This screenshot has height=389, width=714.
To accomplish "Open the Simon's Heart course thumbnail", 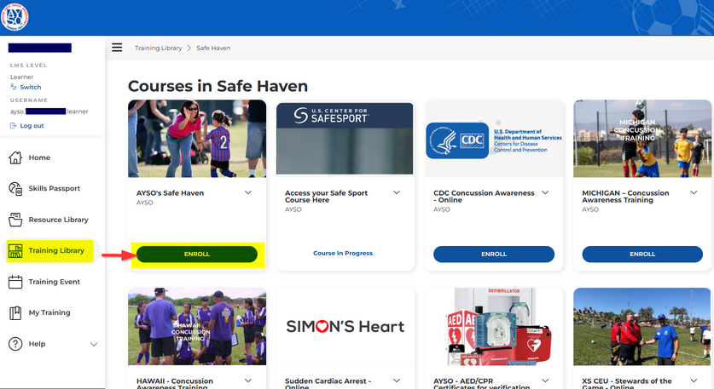I will [345, 326].
